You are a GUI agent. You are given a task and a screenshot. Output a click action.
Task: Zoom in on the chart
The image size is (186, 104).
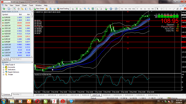coord(85,9)
